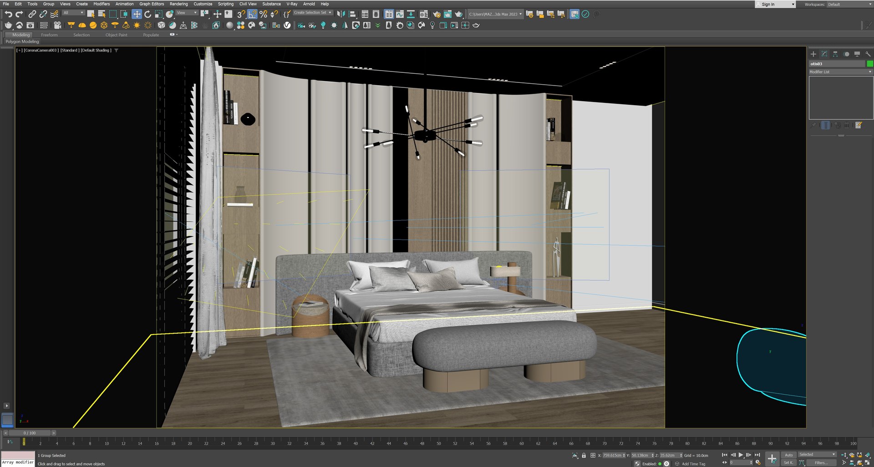Image resolution: width=874 pixels, height=467 pixels.
Task: Open the Hierarchy panel tab icon
Action: (x=835, y=54)
